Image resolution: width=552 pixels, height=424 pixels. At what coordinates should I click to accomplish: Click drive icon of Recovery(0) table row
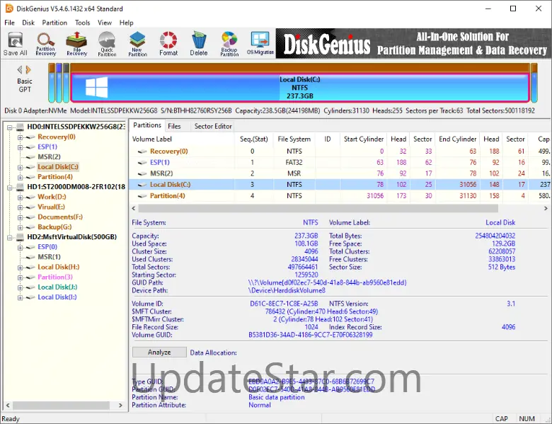pos(142,151)
